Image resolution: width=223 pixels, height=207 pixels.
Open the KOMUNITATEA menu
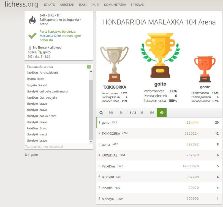[115, 5]
